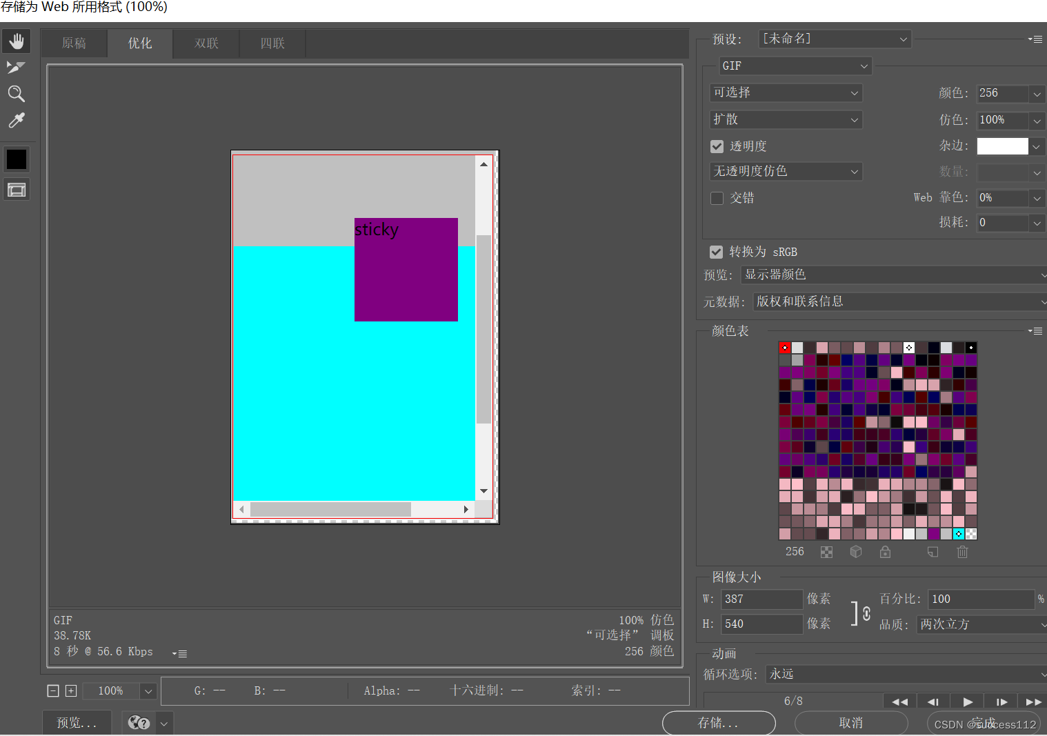Uncheck the 透明度 checkbox
This screenshot has height=736, width=1047.
[717, 146]
